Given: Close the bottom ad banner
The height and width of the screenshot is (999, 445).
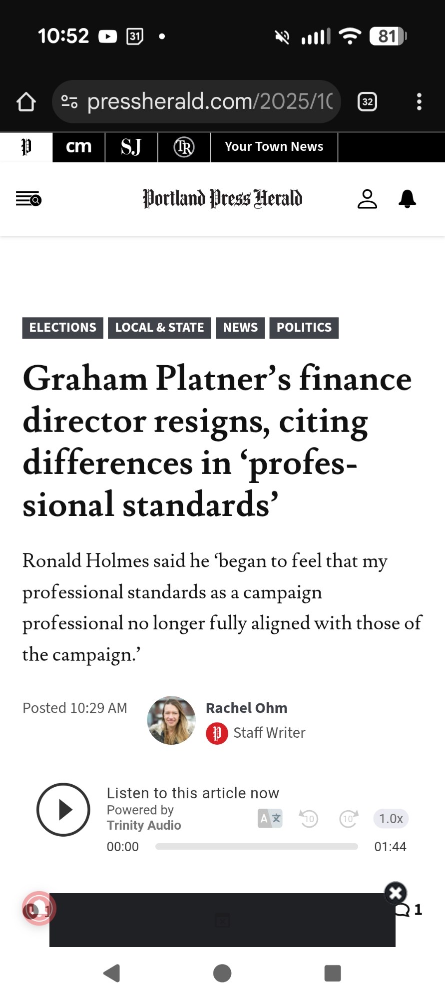Looking at the screenshot, I should [395, 893].
